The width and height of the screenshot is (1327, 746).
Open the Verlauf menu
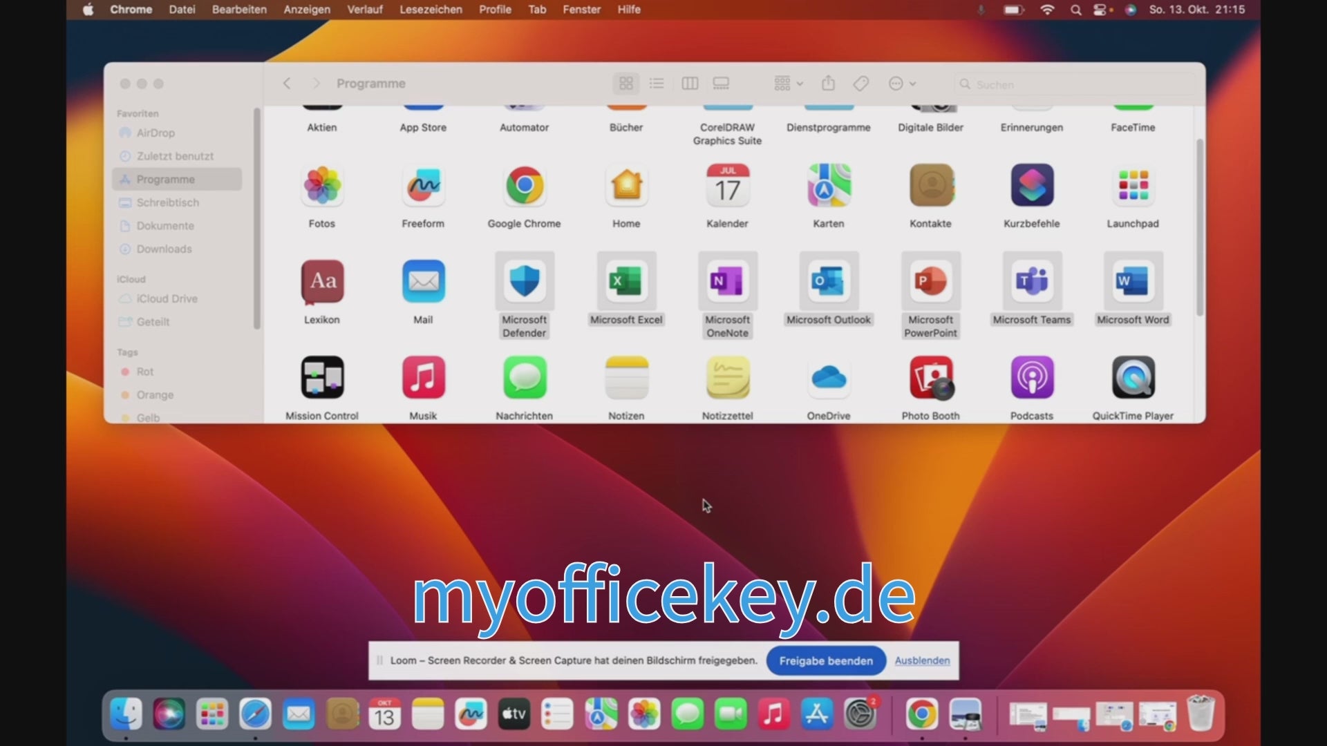[x=365, y=10]
